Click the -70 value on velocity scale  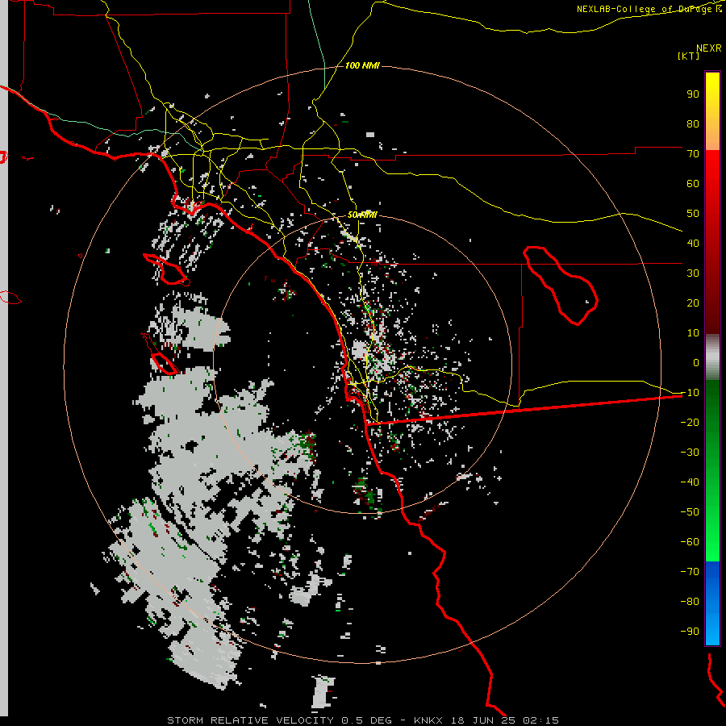pyautogui.click(x=690, y=572)
